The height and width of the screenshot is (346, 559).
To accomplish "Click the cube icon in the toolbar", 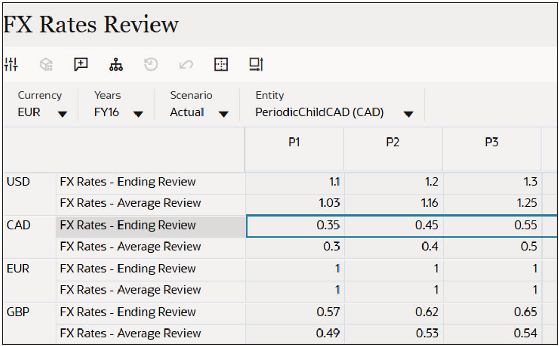I will pyautogui.click(x=45, y=64).
